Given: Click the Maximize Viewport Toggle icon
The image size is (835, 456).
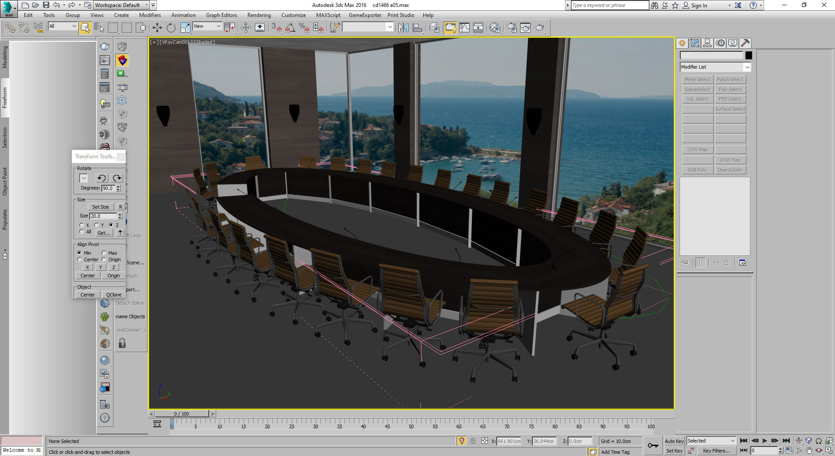Looking at the screenshot, I should pyautogui.click(x=829, y=451).
